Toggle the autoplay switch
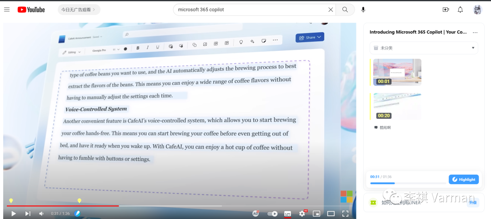Viewport: 491px width, 219px height. click(272, 214)
